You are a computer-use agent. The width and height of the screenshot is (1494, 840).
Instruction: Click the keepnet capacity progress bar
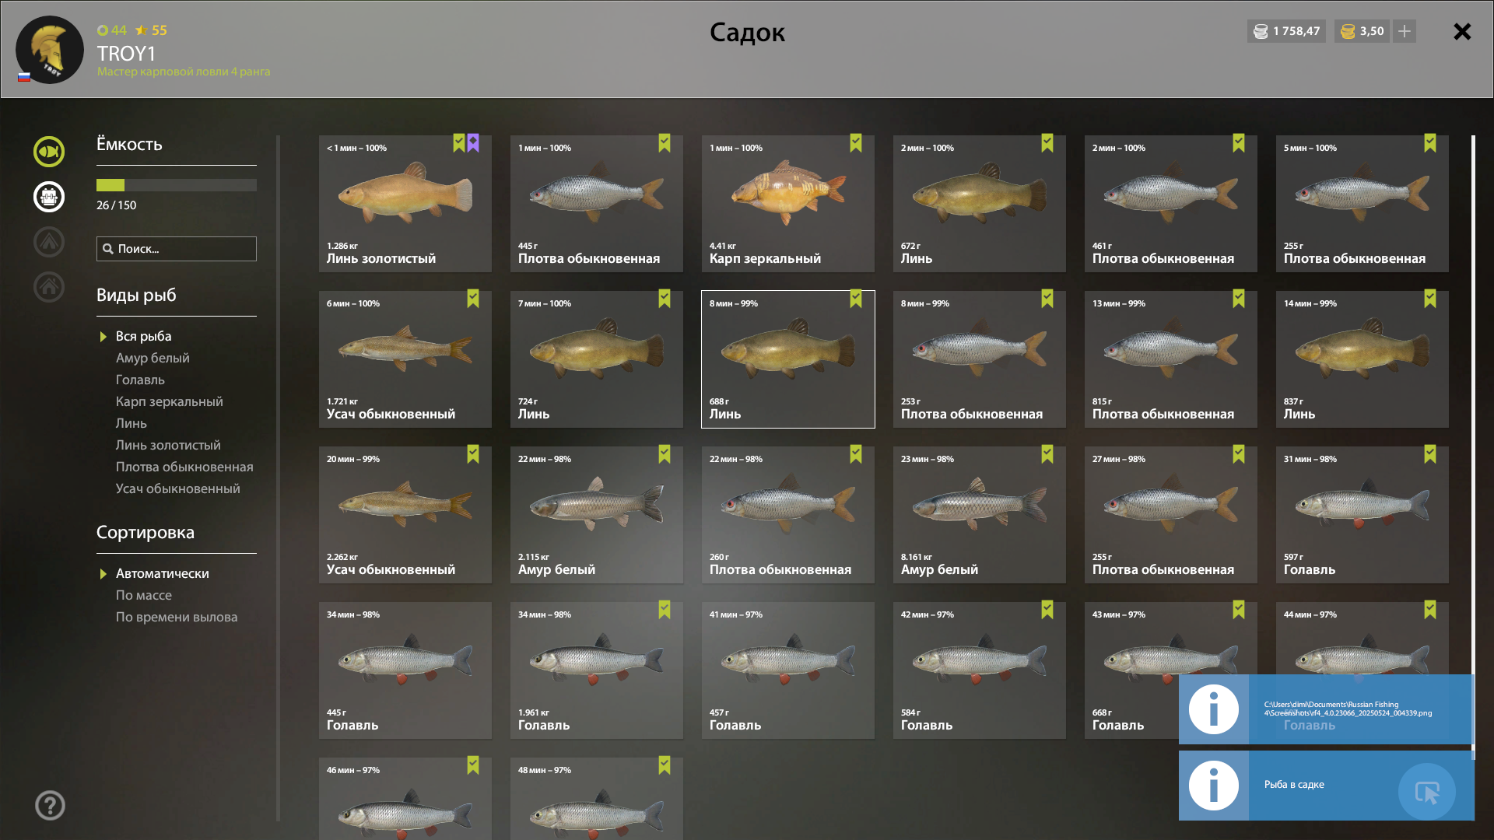(x=177, y=185)
